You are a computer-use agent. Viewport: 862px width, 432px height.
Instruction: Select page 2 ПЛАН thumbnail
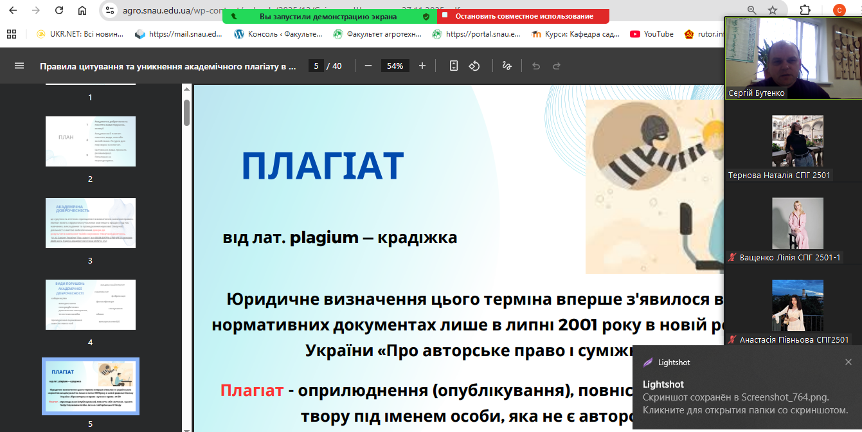point(90,141)
